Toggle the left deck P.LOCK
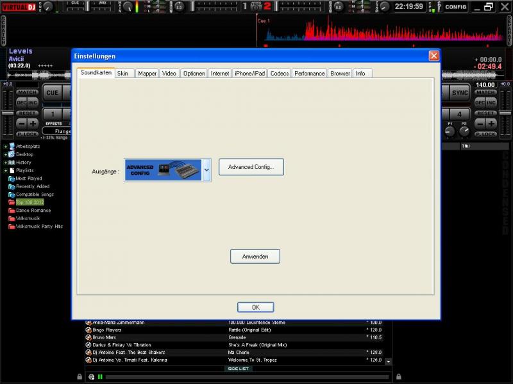 [x=27, y=134]
